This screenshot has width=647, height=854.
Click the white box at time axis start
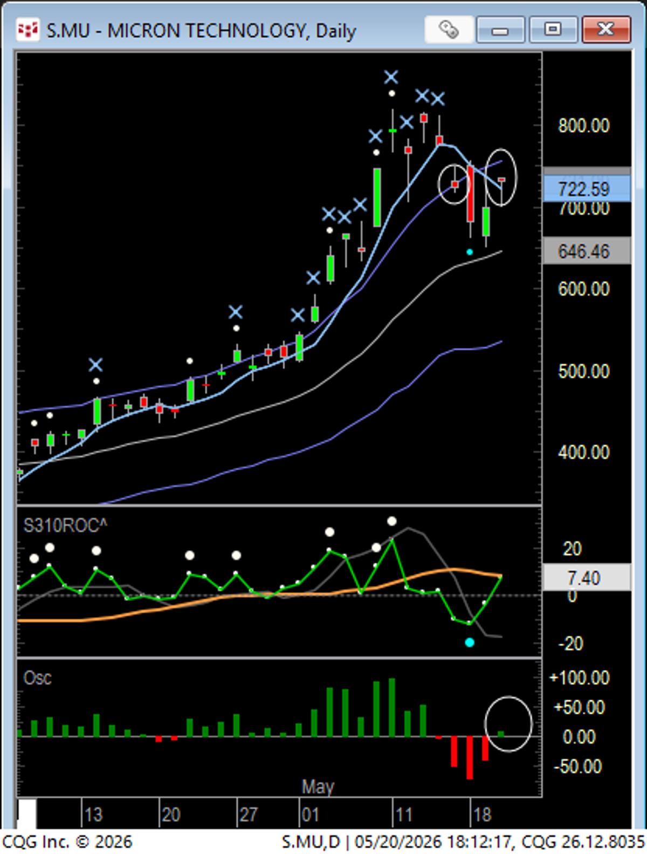tap(27, 814)
